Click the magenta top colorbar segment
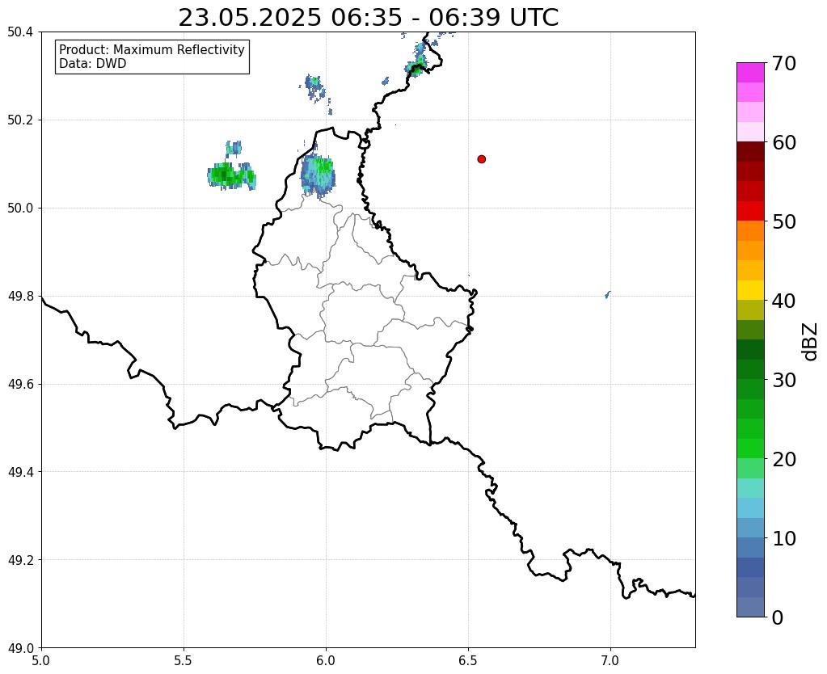Screen dimensions: 827x674 750,73
